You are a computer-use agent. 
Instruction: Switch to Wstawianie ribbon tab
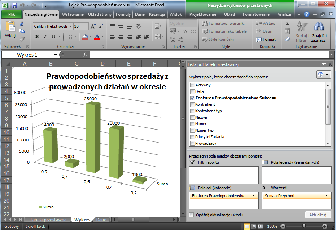(73, 14)
